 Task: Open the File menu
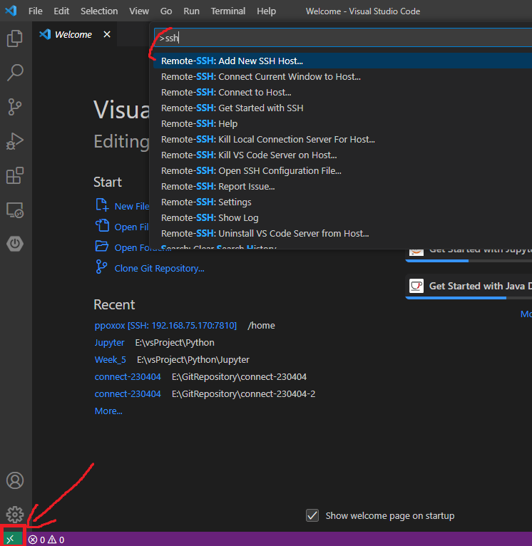coord(35,11)
